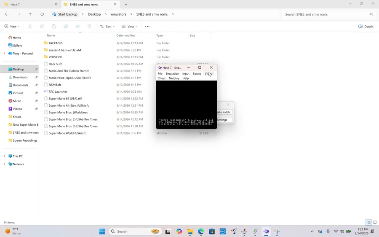Open the Wi-Fi network tray icon
The height and width of the screenshot is (237, 379).
click(x=336, y=232)
